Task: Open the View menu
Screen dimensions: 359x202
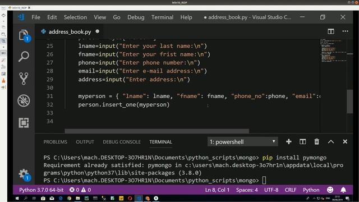Action: (x=100, y=17)
